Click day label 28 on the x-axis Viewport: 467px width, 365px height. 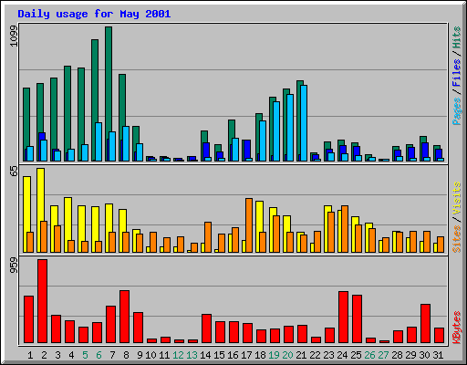tap(397, 355)
